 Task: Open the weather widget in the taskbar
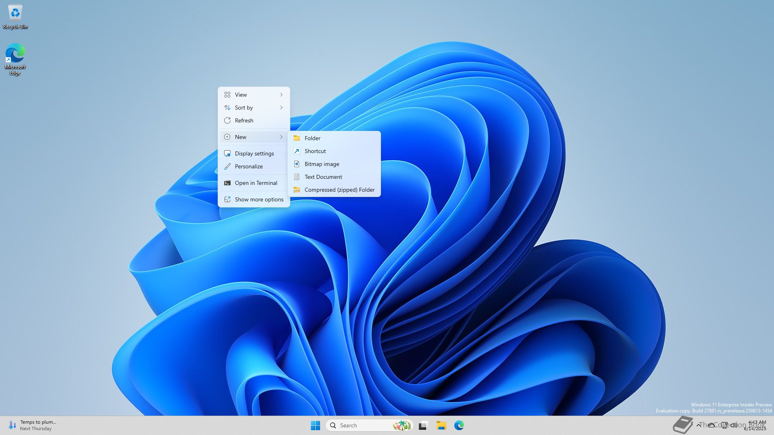(x=32, y=425)
